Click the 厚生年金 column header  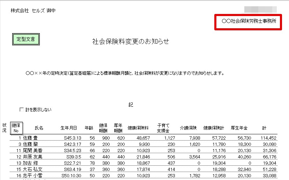[x=239, y=128]
